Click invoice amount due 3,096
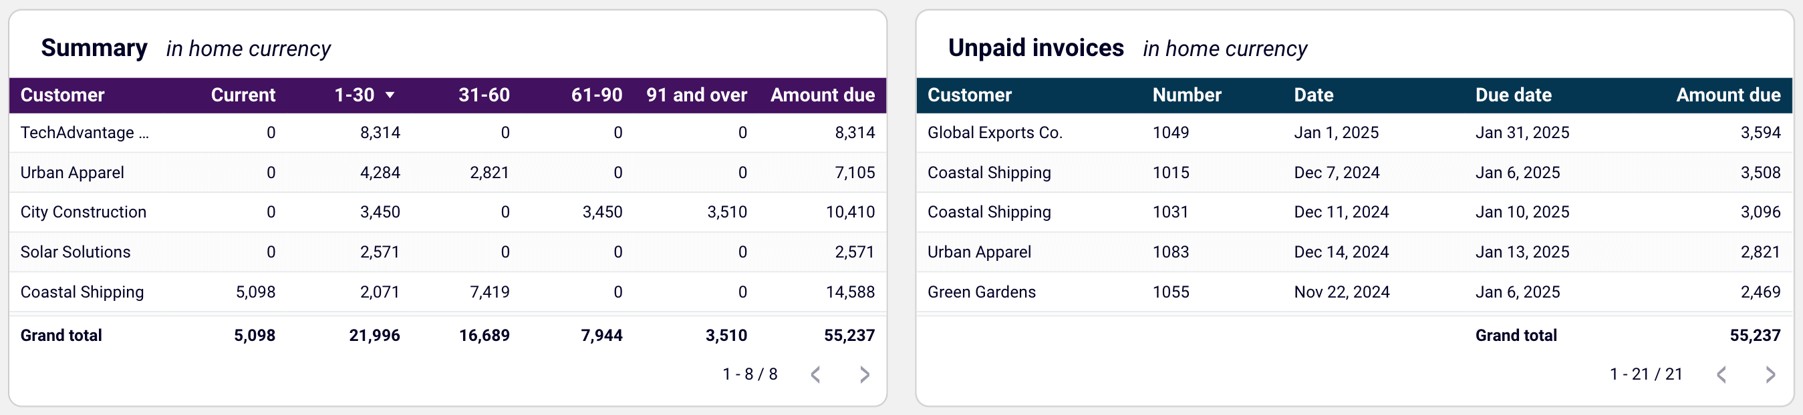The width and height of the screenshot is (1803, 415). point(1760,212)
